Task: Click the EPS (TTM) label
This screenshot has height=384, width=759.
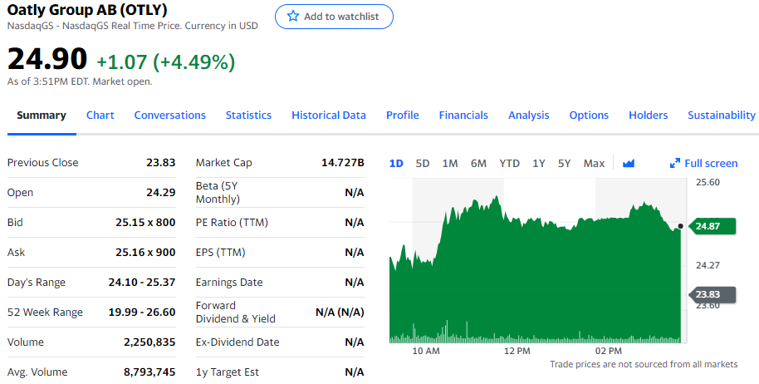Action: (220, 253)
